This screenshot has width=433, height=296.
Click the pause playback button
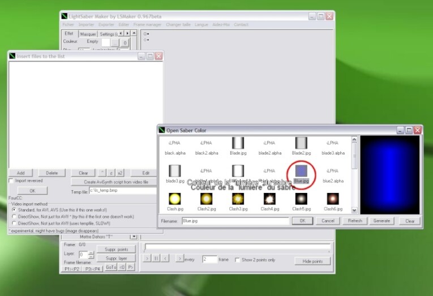(156, 259)
